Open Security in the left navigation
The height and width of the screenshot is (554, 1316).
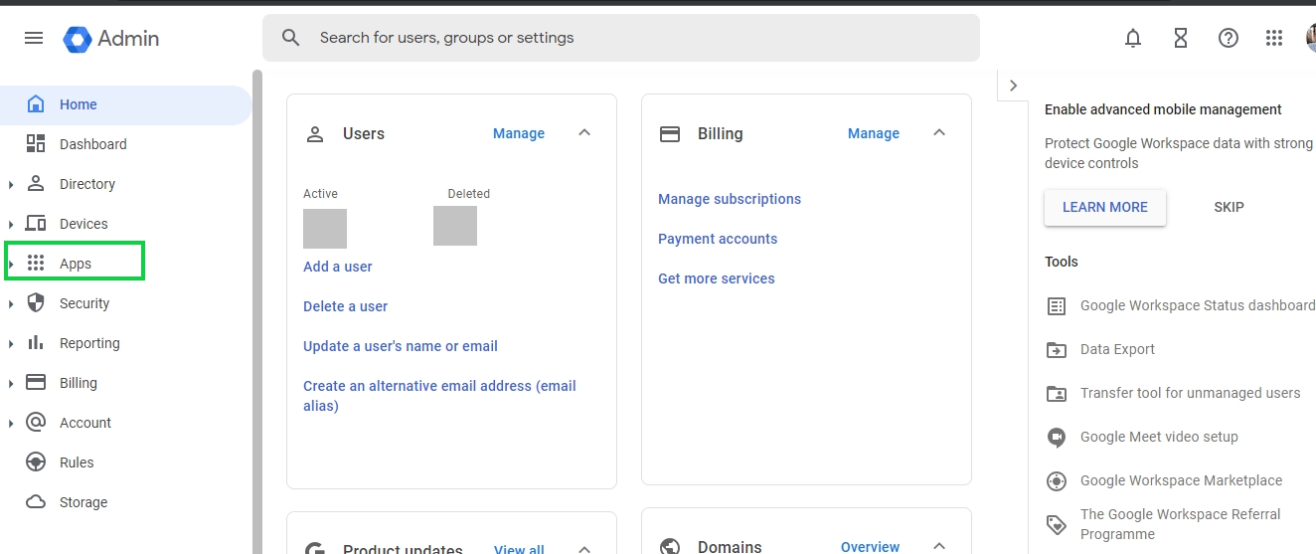click(x=84, y=303)
